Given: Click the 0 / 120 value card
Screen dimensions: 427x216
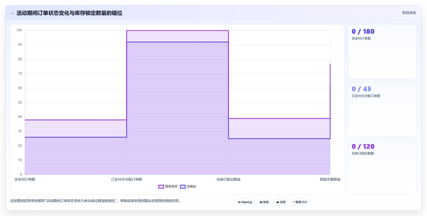Looking at the screenshot, I should (382, 167).
